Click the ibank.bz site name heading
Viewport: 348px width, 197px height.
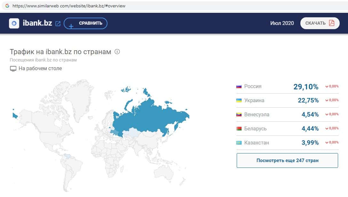click(37, 23)
